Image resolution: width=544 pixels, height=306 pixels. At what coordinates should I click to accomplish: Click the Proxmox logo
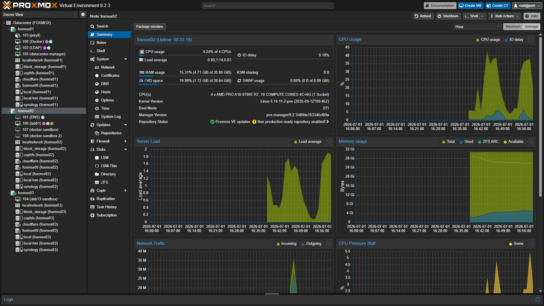30,5
